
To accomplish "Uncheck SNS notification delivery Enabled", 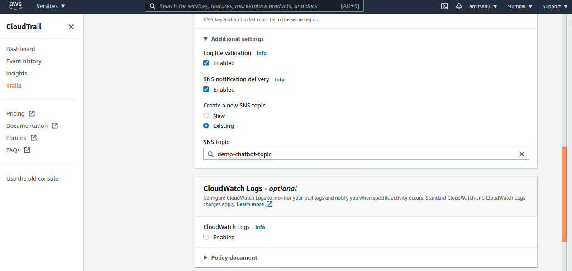I will (206, 89).
